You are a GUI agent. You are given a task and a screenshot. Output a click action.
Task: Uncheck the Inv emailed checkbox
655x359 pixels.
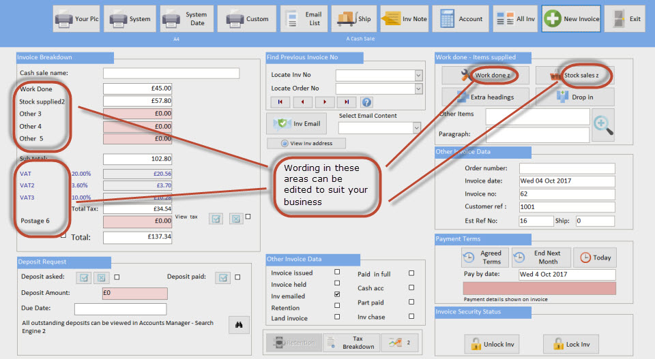pyautogui.click(x=337, y=294)
